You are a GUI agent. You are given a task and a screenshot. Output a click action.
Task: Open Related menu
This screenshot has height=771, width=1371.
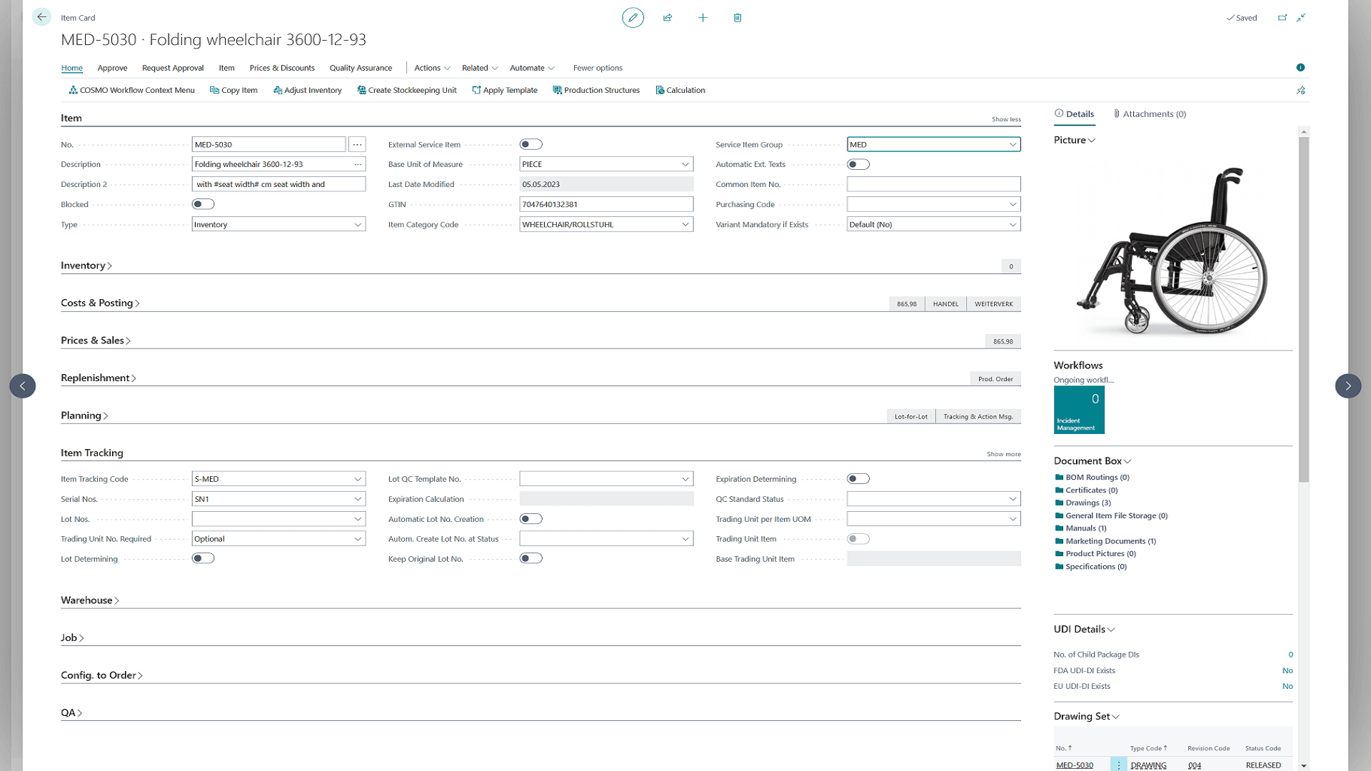(480, 68)
